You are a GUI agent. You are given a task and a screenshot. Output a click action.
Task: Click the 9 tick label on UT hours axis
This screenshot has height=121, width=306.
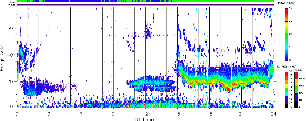coord(113,114)
